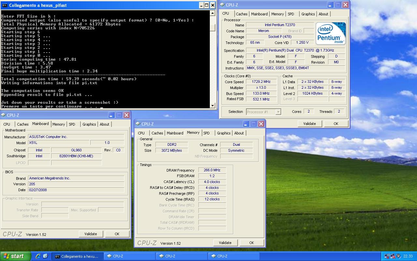Switch to Graphics tab in CPU window

point(308,14)
